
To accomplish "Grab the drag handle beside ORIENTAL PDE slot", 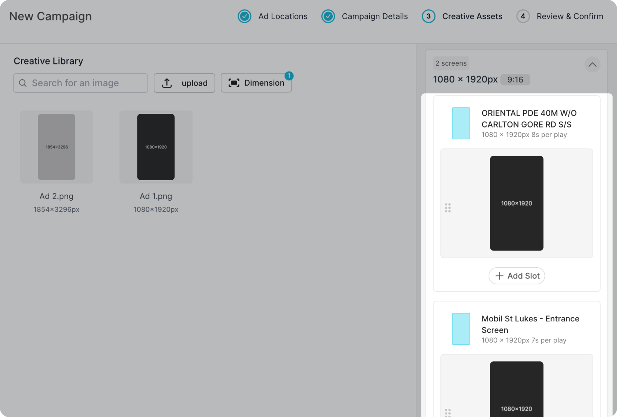I will [448, 208].
